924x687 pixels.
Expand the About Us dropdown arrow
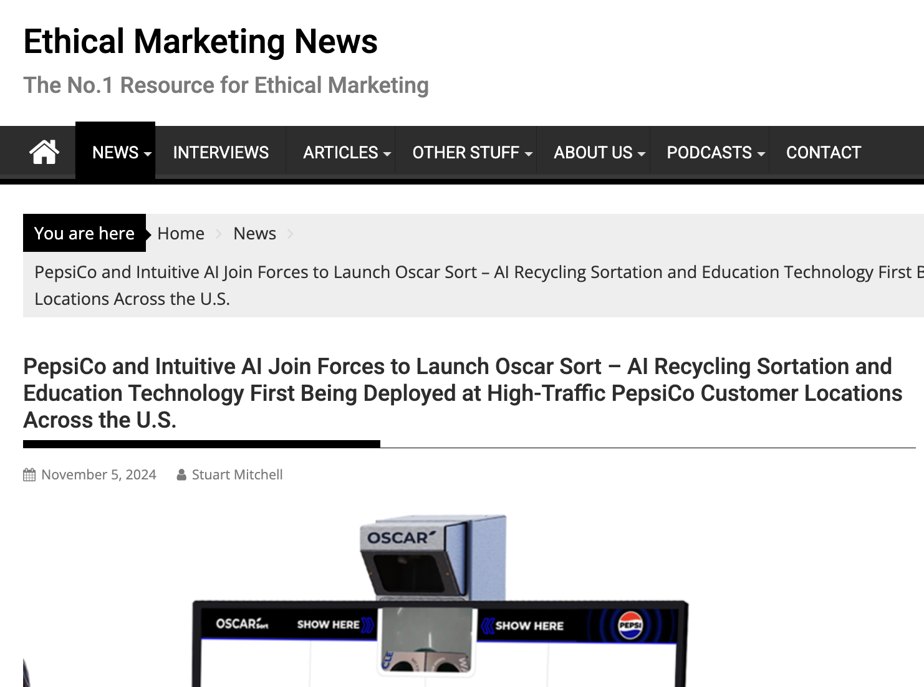(x=642, y=154)
